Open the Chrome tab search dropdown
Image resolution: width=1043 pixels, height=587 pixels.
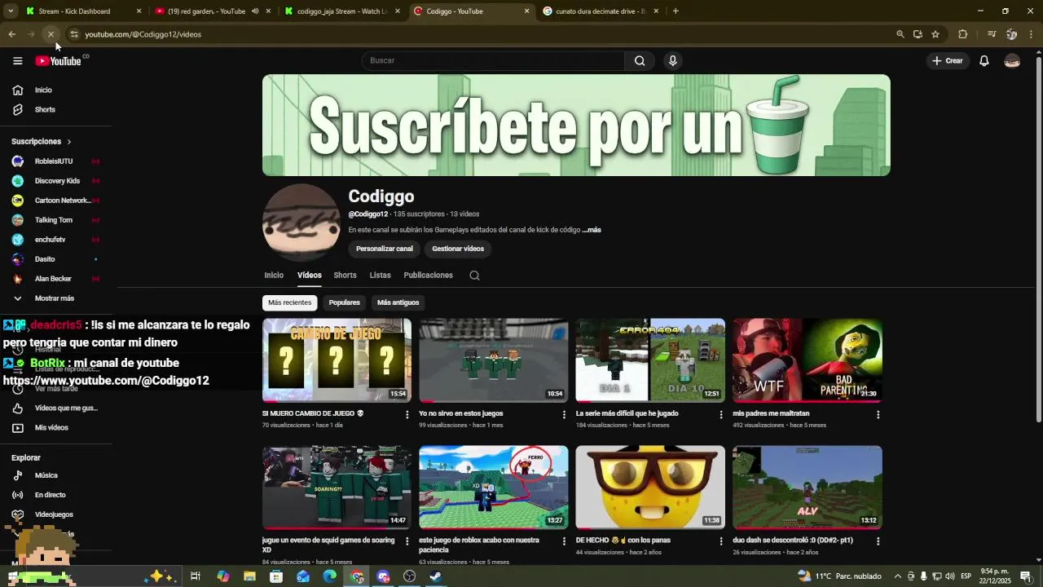pos(11,11)
